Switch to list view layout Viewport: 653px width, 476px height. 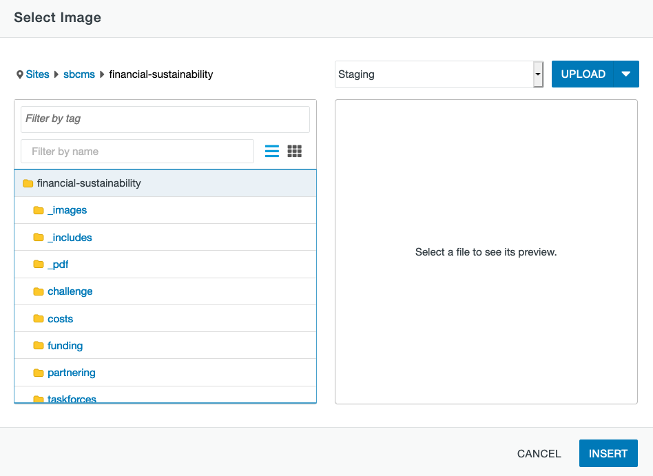click(x=271, y=151)
